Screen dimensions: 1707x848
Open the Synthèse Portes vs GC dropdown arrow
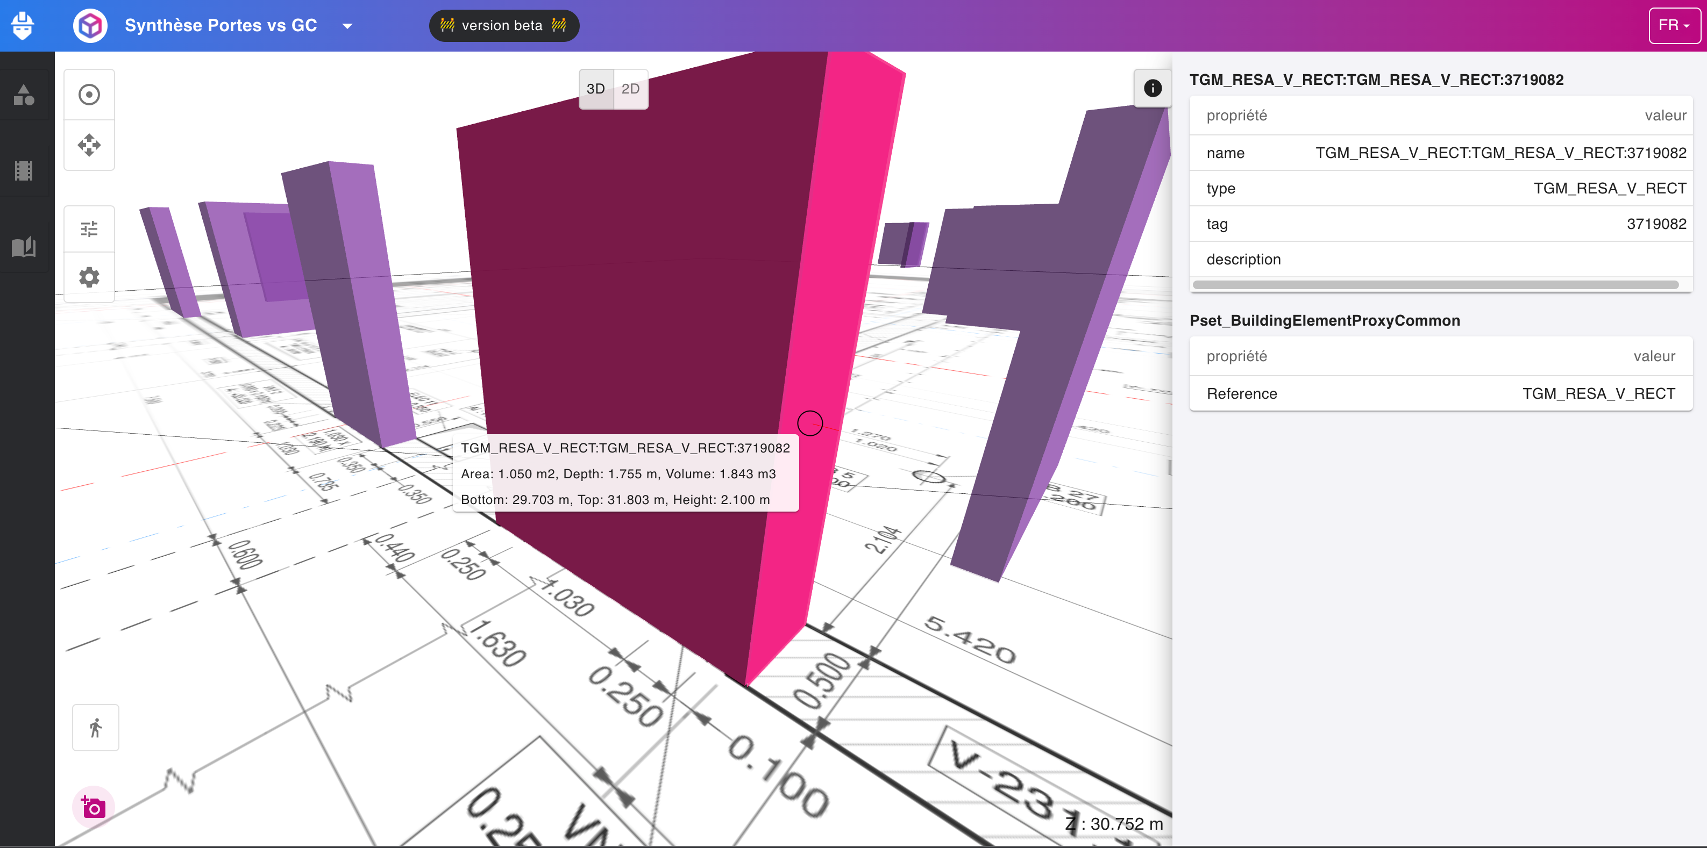tap(347, 26)
